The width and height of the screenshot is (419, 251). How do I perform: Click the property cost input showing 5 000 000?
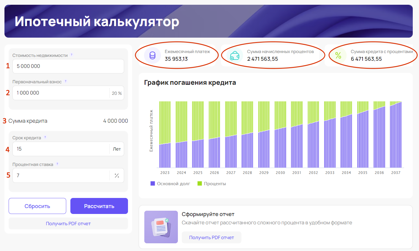(68, 66)
